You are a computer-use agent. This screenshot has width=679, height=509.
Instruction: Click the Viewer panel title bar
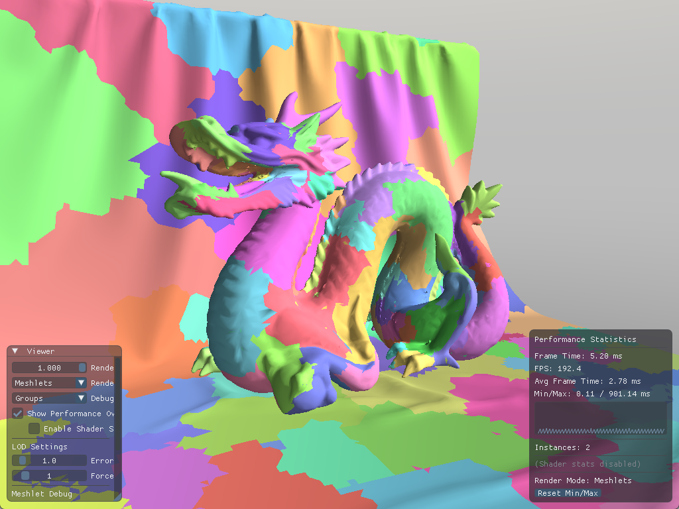point(66,351)
